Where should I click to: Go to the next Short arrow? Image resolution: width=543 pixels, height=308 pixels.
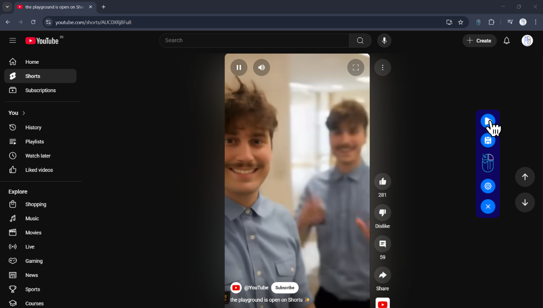[x=525, y=202]
